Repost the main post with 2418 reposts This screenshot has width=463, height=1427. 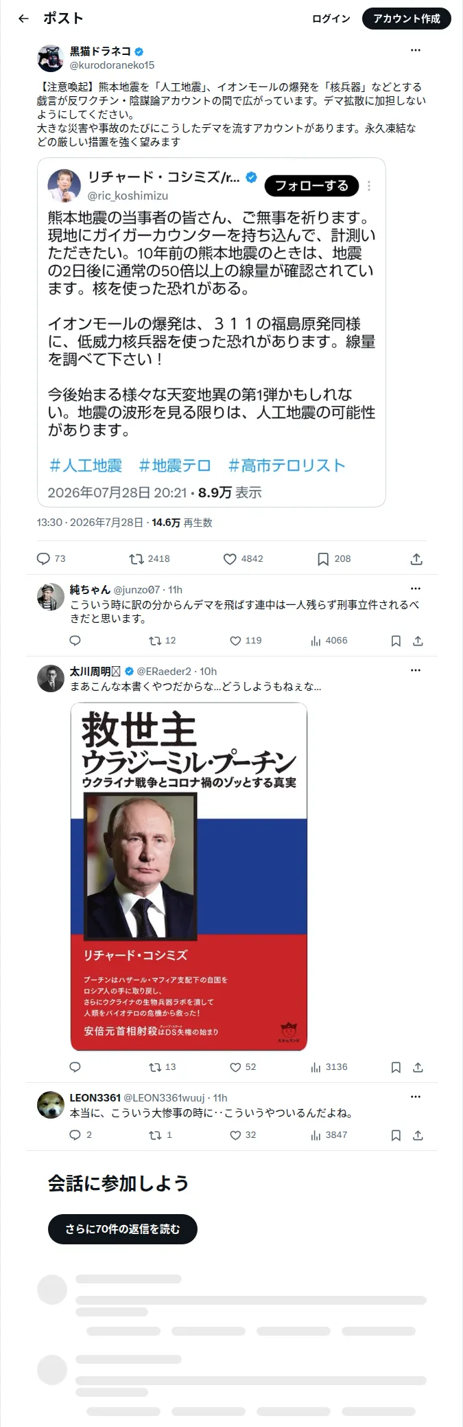(136, 559)
